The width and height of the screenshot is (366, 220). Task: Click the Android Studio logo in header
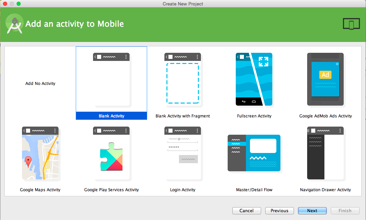[15, 24]
